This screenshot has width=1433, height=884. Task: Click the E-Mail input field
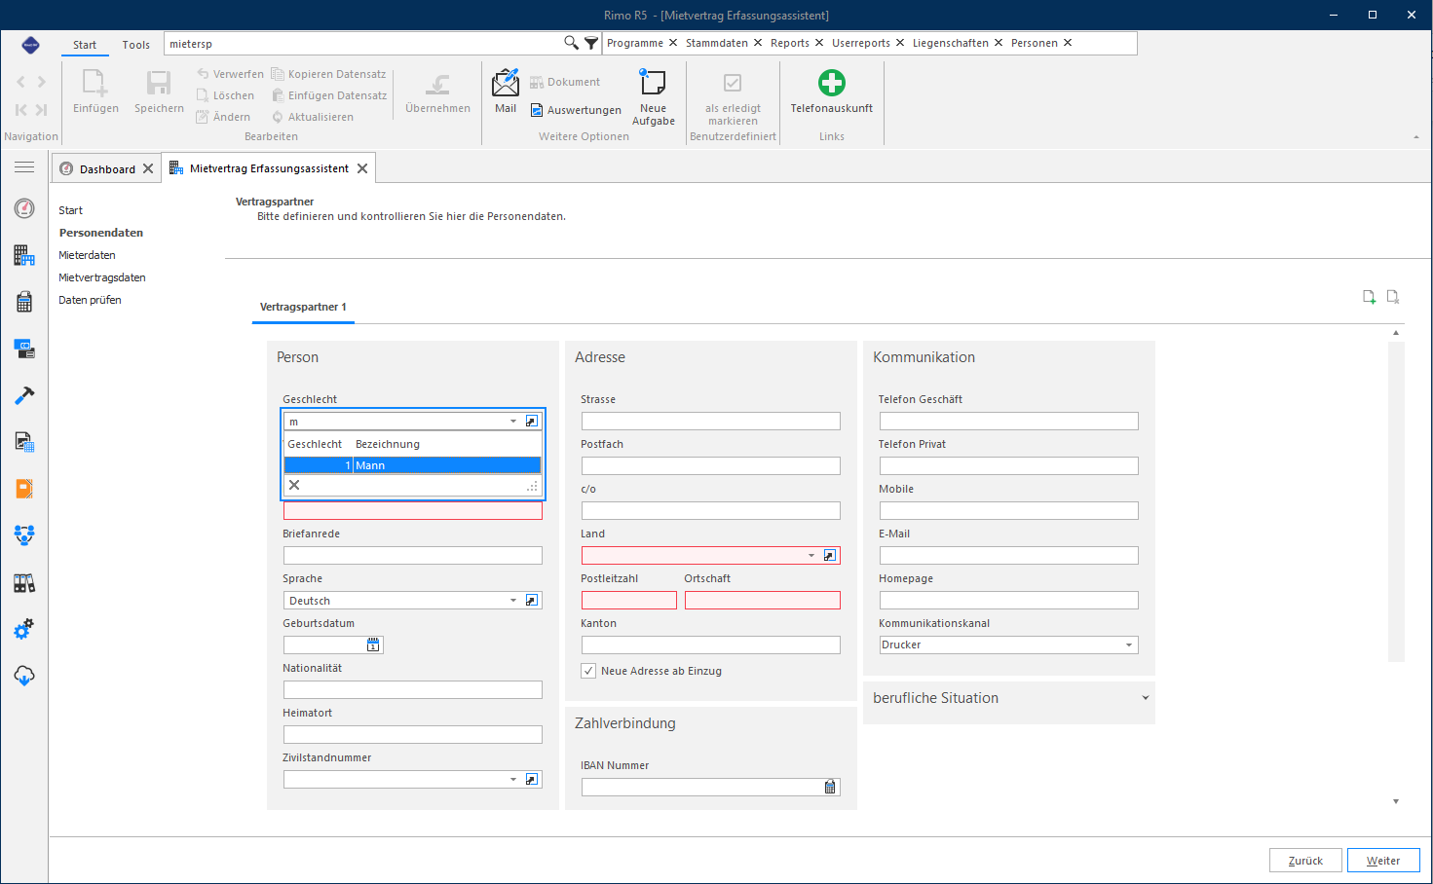[x=1009, y=556]
